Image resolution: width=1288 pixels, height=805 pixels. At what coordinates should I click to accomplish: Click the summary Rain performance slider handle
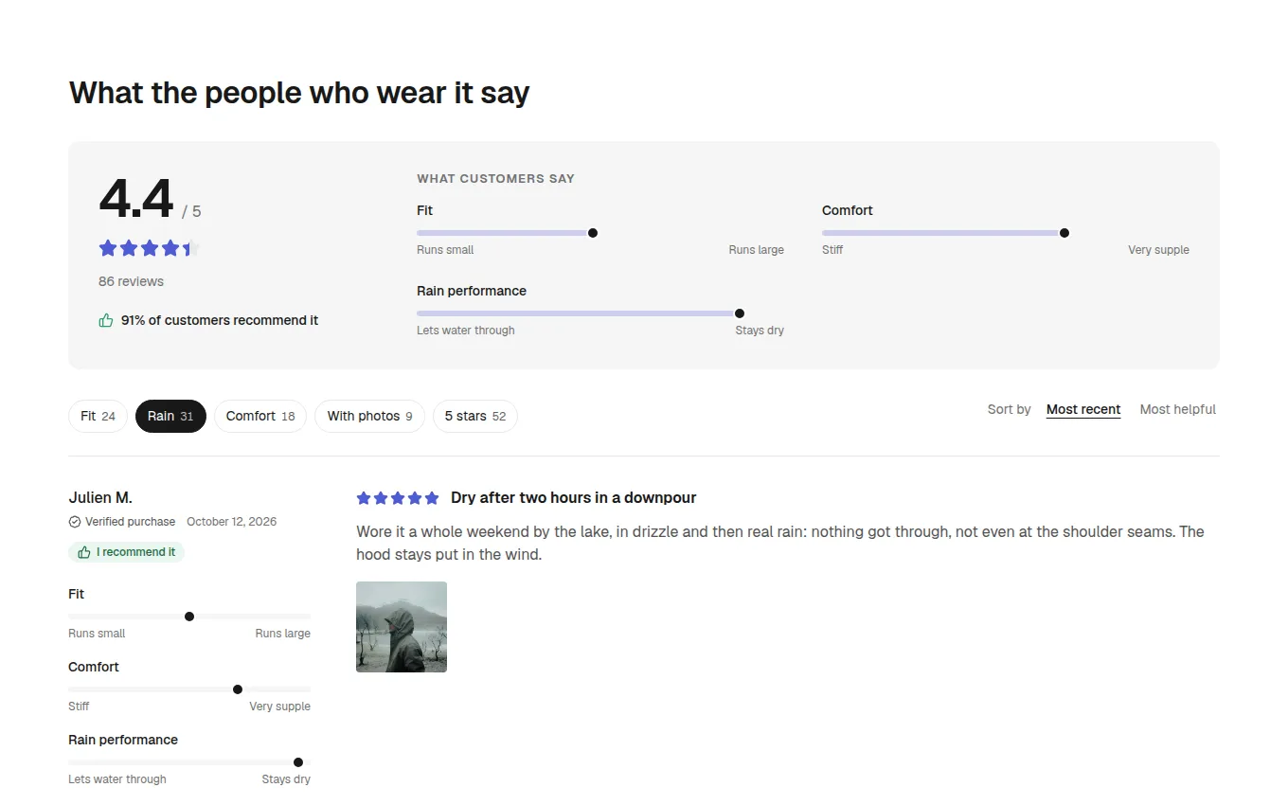coord(740,313)
